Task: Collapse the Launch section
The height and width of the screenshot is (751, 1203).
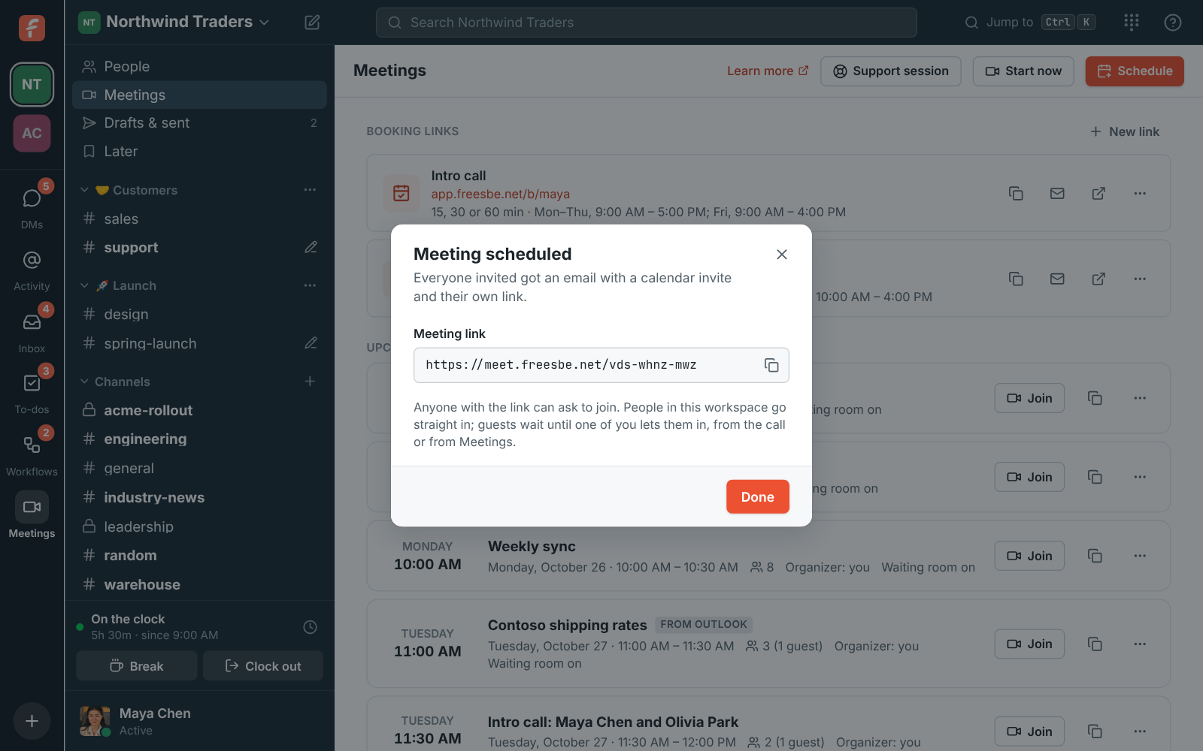Action: (84, 286)
